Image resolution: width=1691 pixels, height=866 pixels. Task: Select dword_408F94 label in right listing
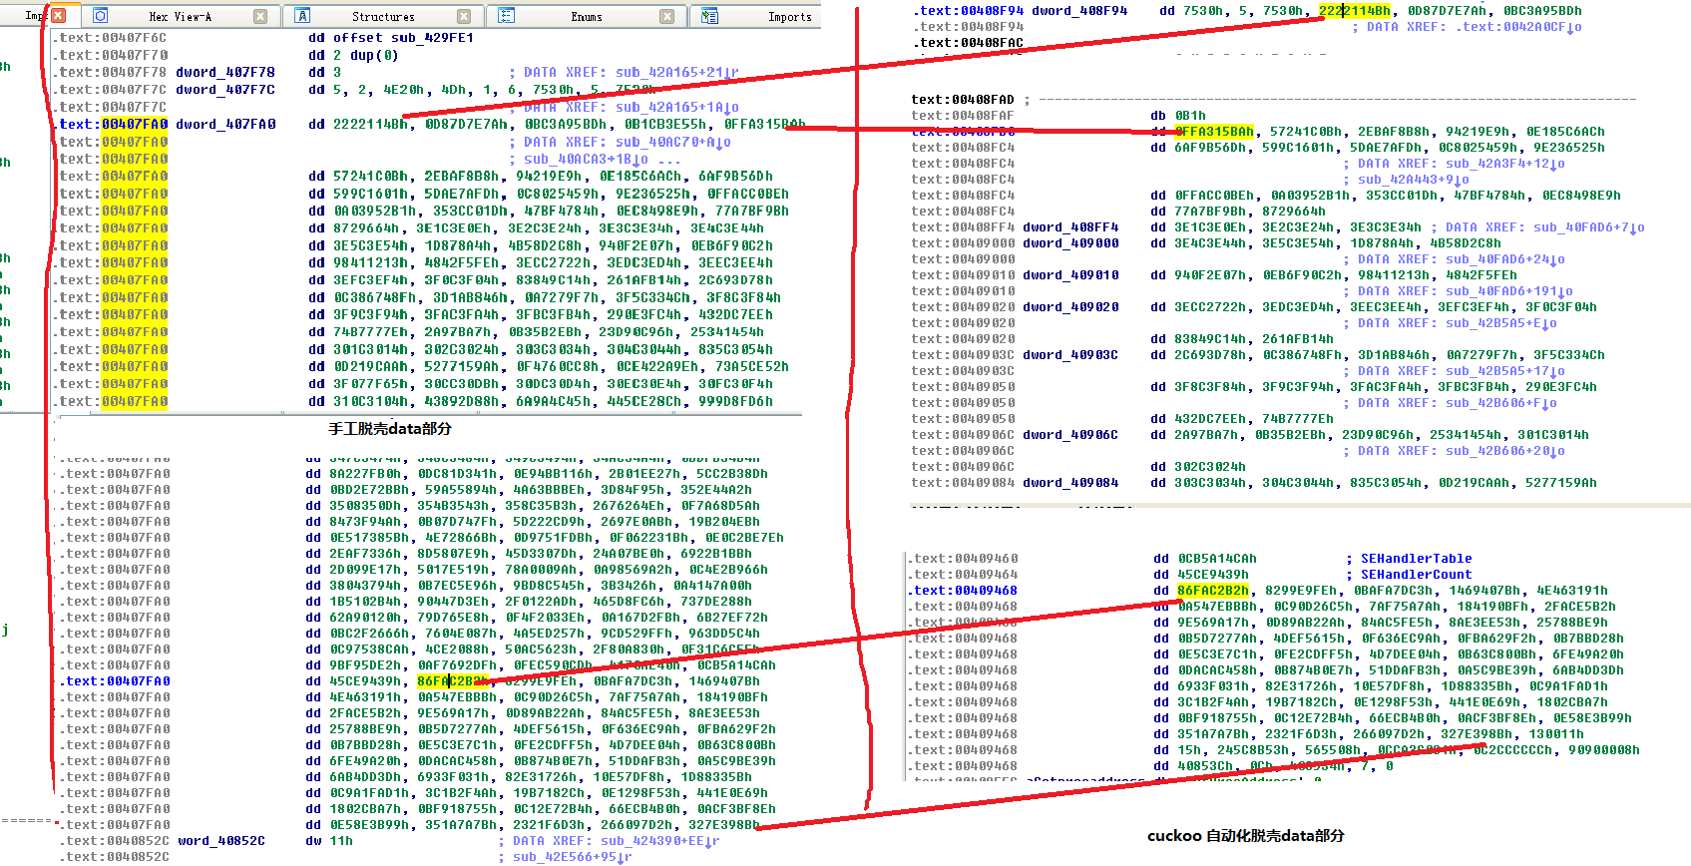point(1079,11)
